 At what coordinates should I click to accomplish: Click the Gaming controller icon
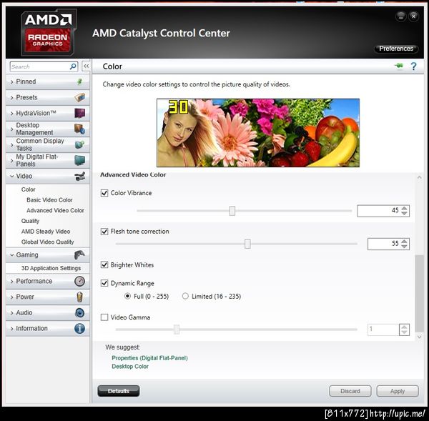79,255
